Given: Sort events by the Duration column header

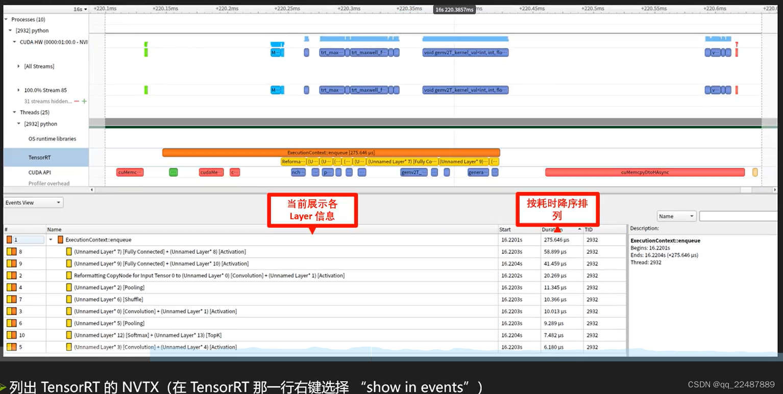Looking at the screenshot, I should (x=561, y=229).
